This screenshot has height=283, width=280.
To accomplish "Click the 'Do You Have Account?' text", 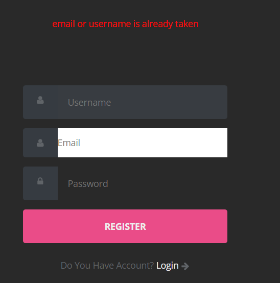I will click(x=107, y=266).
